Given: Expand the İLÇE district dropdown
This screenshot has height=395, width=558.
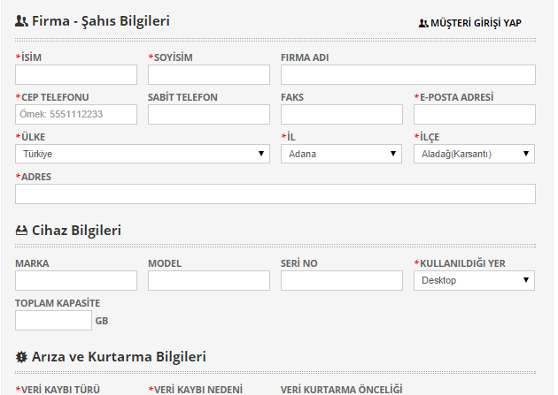Looking at the screenshot, I should [474, 154].
